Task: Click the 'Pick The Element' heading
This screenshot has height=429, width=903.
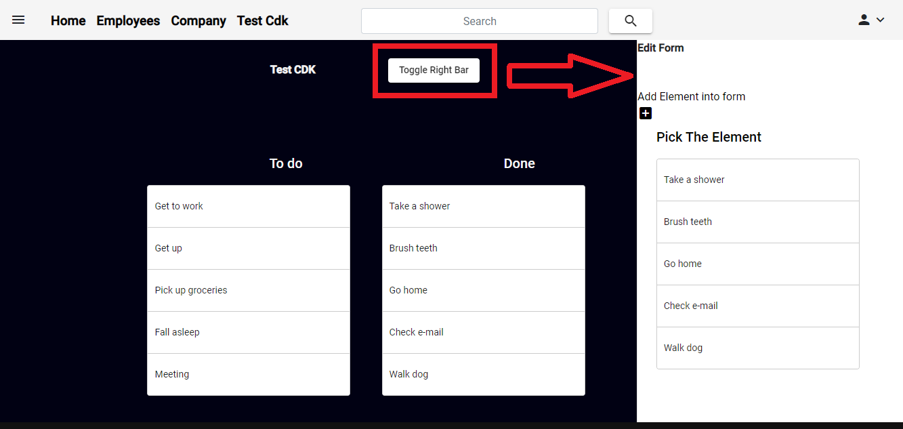Action: point(709,137)
